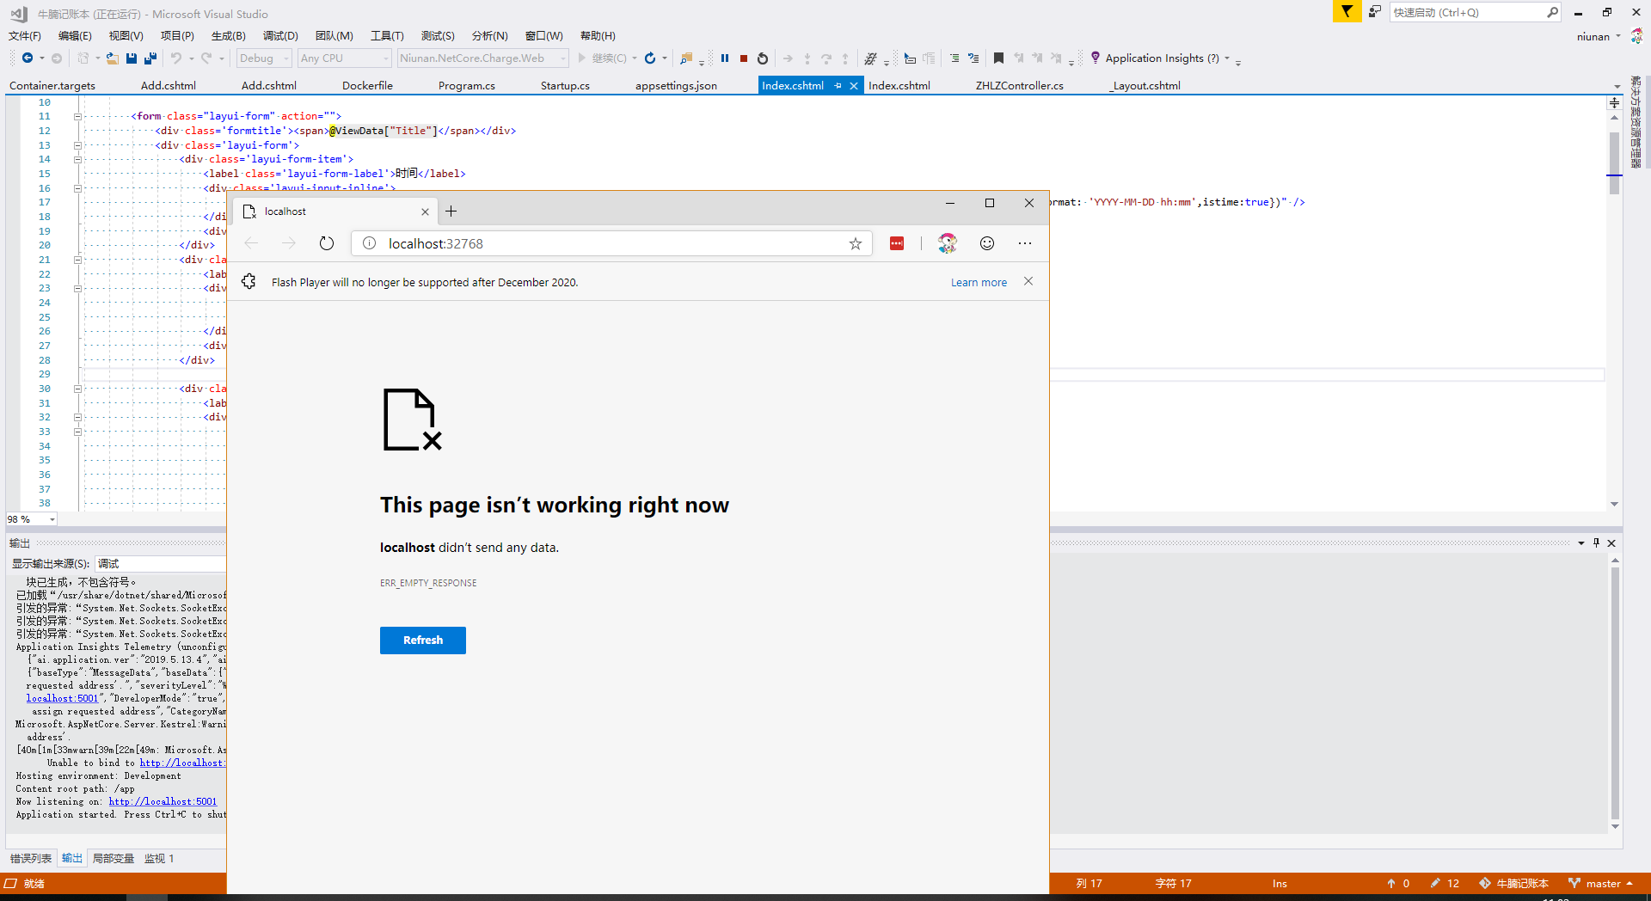Open the 工具(T) menu
The height and width of the screenshot is (901, 1651).
point(387,36)
